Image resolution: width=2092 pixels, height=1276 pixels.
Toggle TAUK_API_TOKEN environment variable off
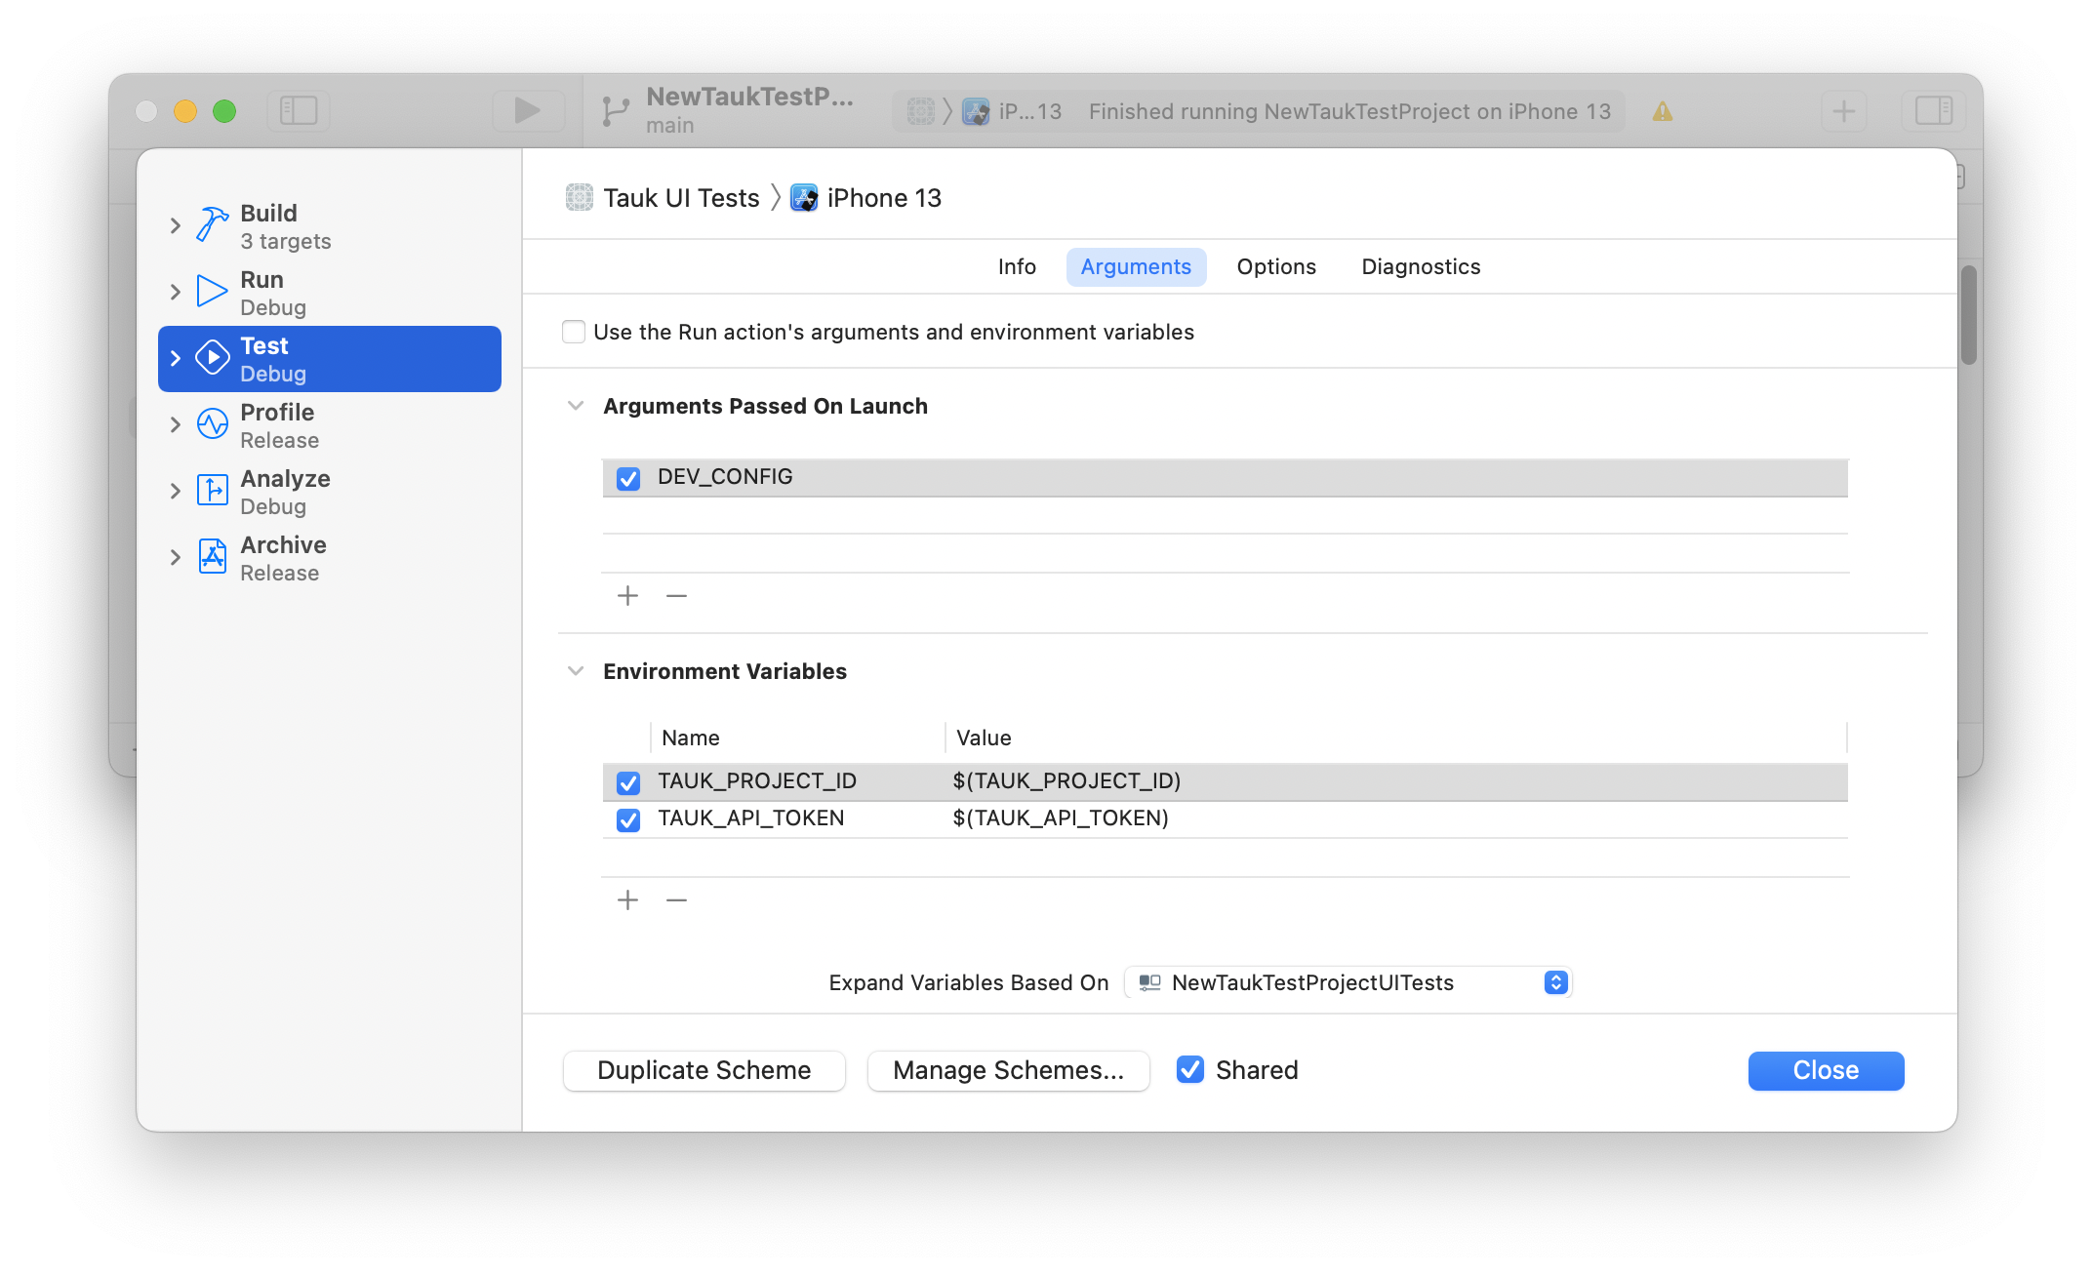click(x=629, y=817)
